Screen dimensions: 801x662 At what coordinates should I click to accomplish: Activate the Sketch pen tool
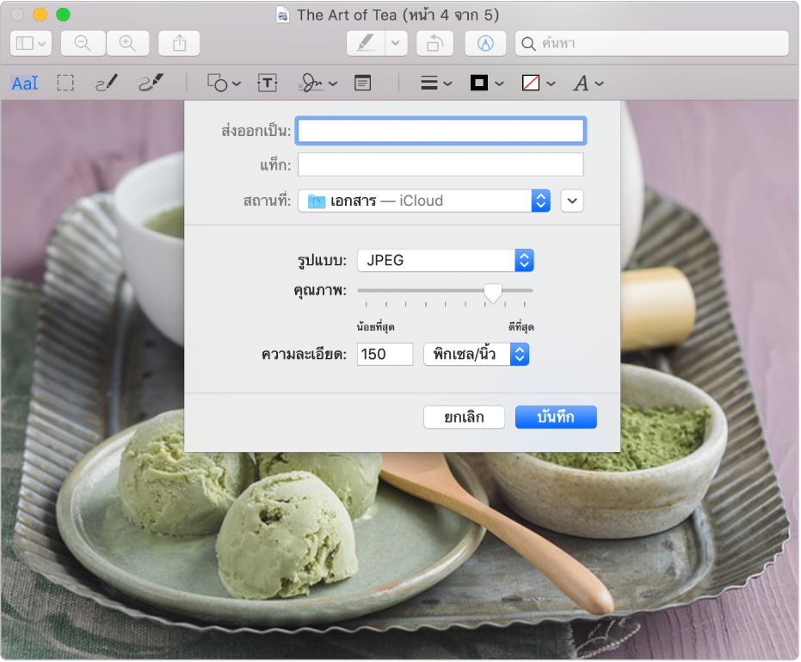(106, 83)
